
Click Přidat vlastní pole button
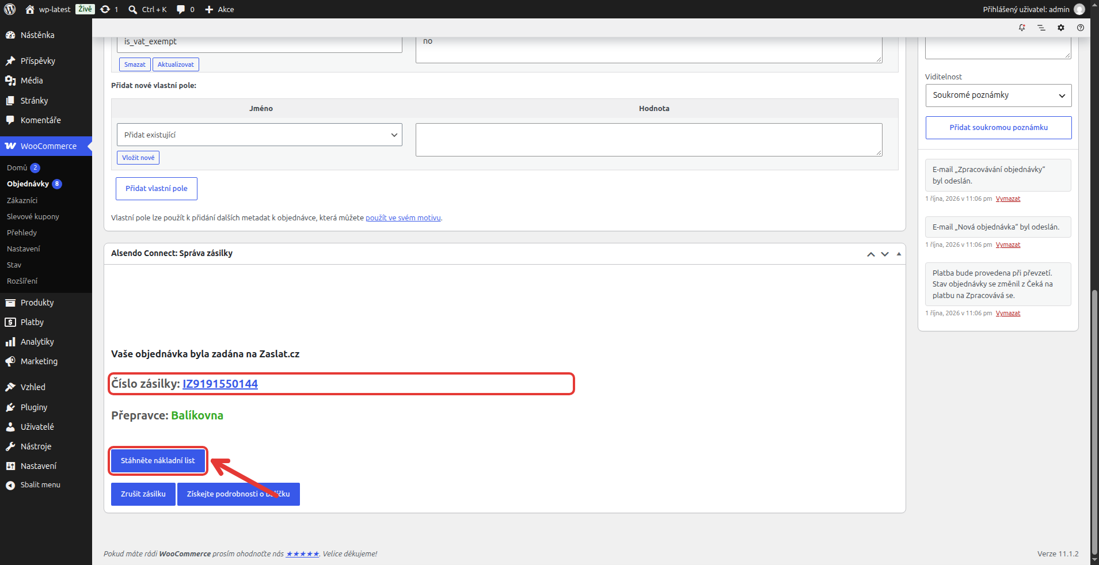(157, 189)
